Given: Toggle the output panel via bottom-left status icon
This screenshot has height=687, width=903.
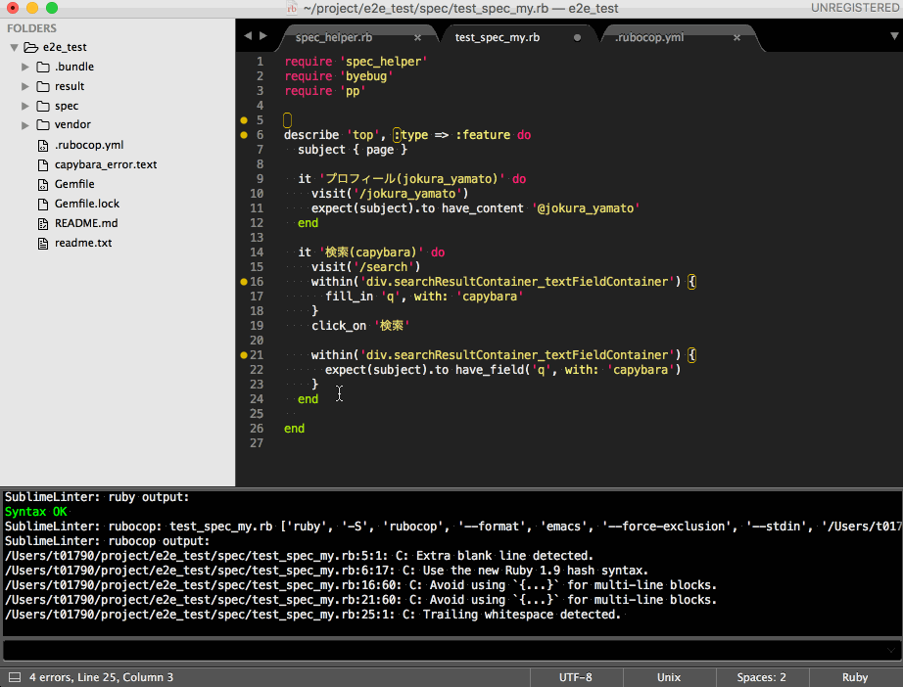Looking at the screenshot, I should (14, 676).
